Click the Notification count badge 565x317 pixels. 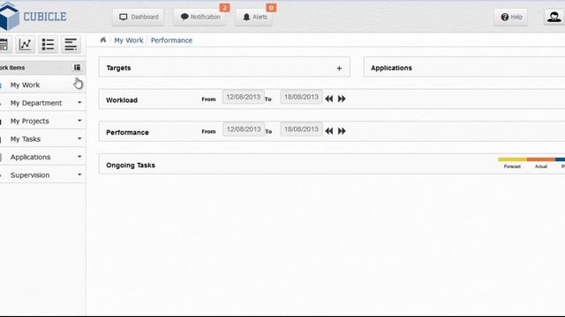click(224, 8)
